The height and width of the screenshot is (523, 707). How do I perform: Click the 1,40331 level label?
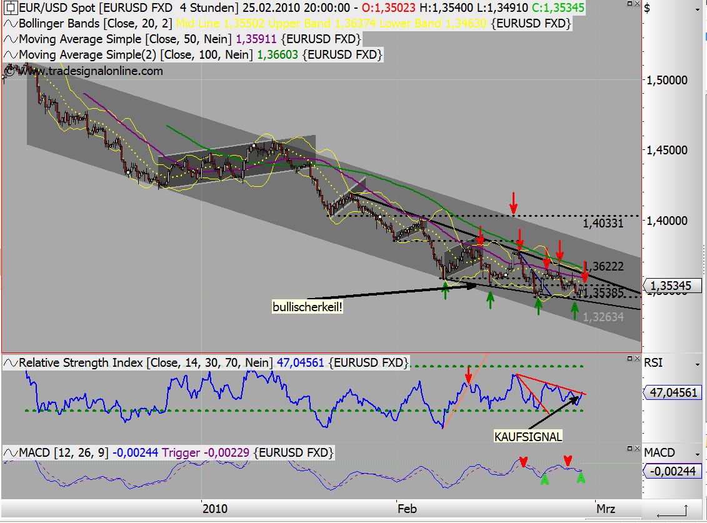coord(603,223)
